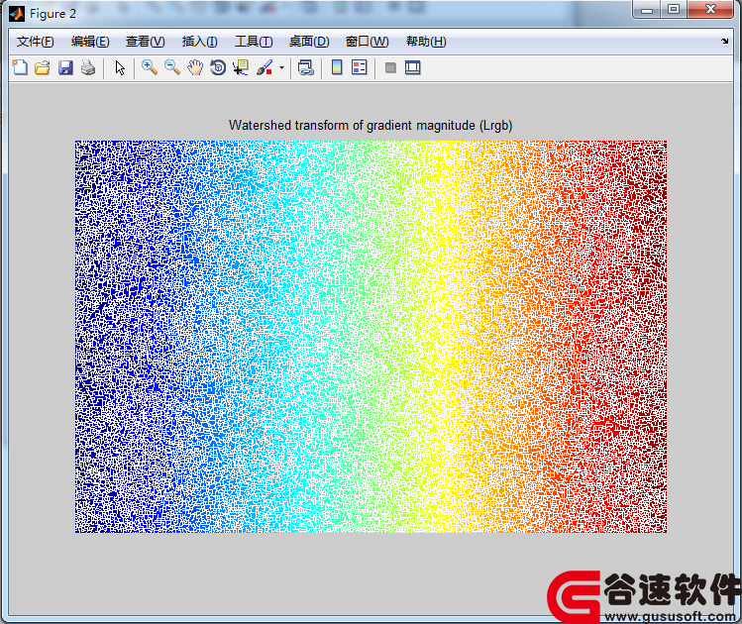Open a file with the folder icon

coord(43,67)
